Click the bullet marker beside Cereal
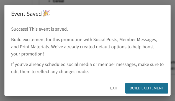The height and width of the screenshot is (101, 175). pos(50,1)
